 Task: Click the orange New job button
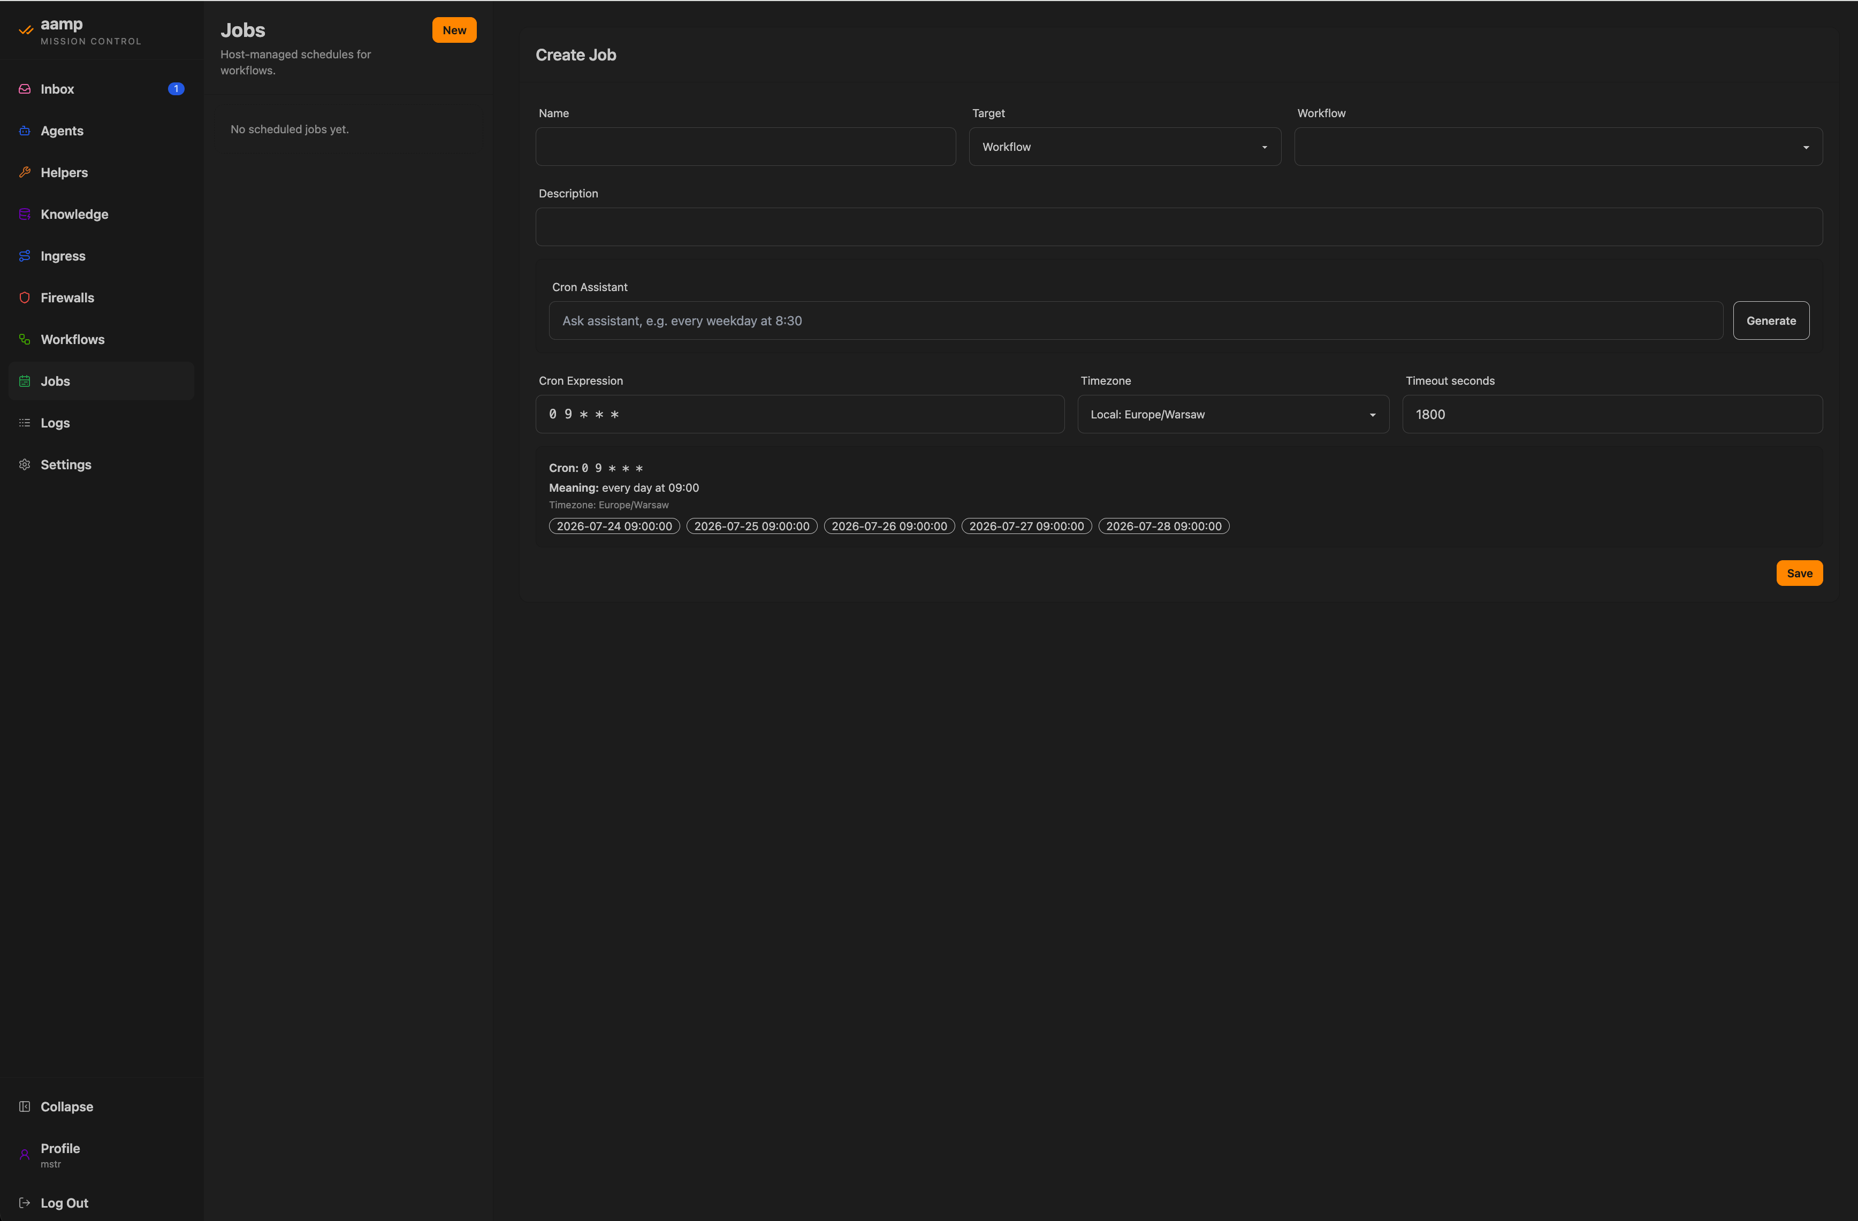(454, 30)
